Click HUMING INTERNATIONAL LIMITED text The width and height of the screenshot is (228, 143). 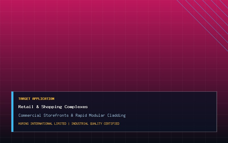click(x=42, y=124)
